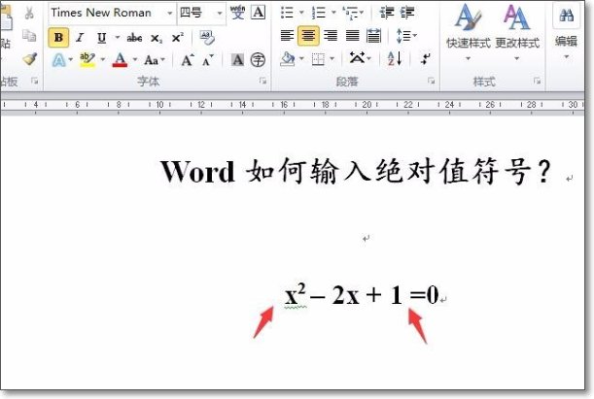Toggle Italic formatting

80,38
